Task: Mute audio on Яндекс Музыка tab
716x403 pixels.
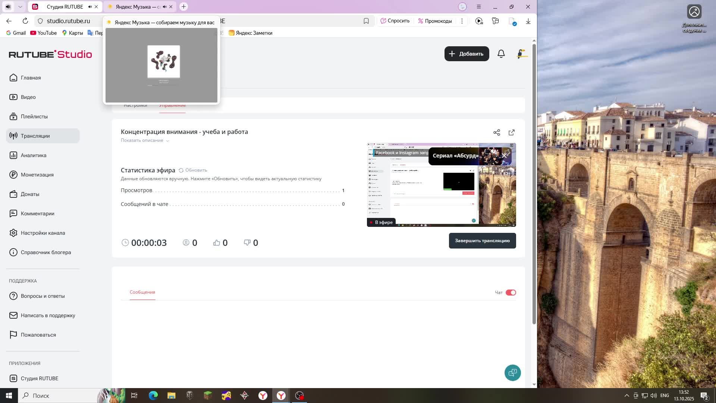Action: tap(164, 7)
